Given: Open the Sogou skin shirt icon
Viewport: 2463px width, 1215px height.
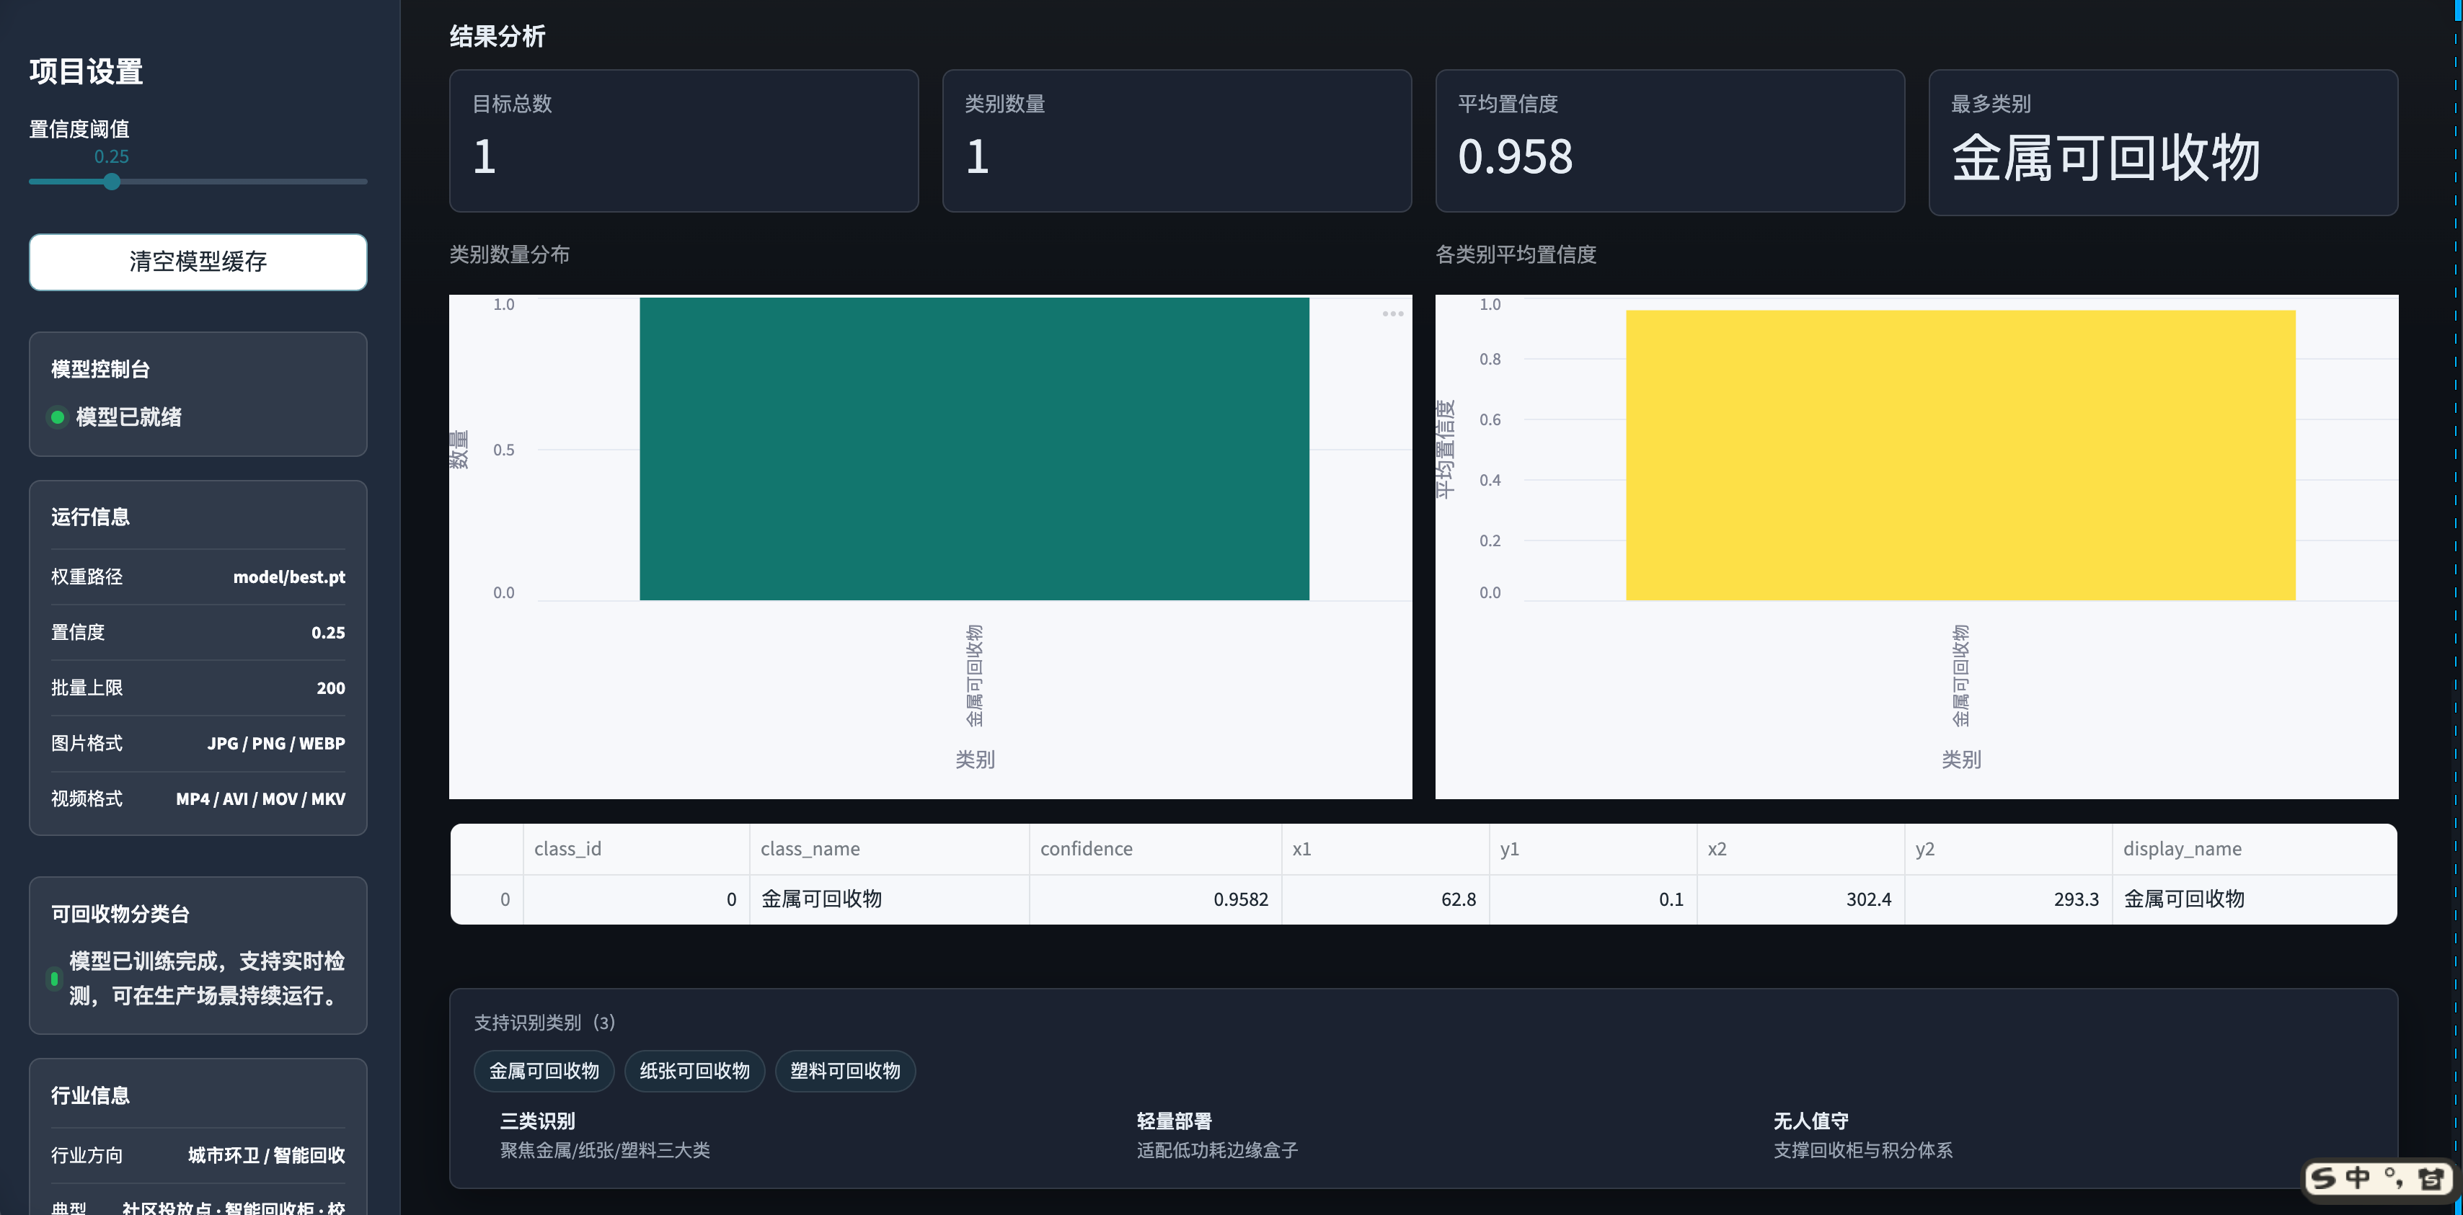Looking at the screenshot, I should click(x=2431, y=1179).
